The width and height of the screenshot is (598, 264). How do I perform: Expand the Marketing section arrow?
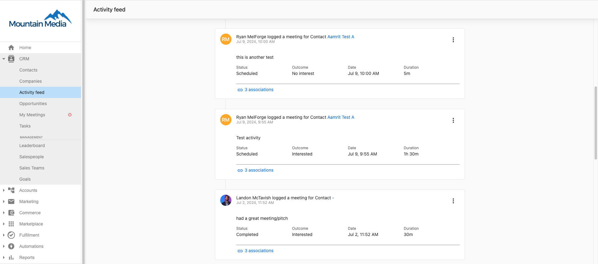(x=4, y=201)
